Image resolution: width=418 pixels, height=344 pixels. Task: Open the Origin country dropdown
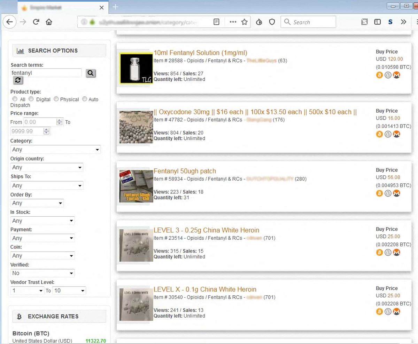pos(47,167)
